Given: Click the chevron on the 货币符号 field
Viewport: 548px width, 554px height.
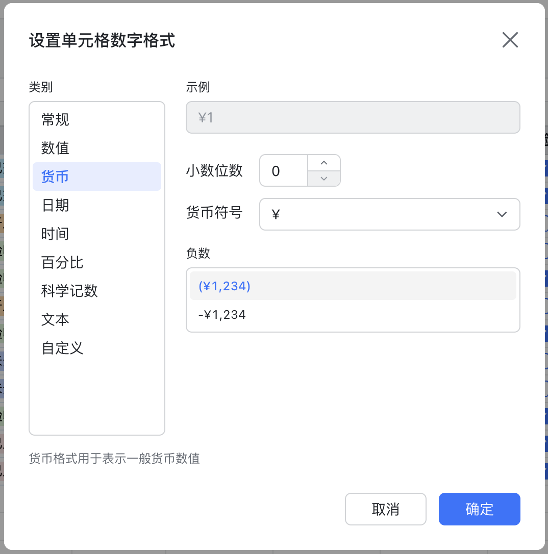Looking at the screenshot, I should [502, 214].
